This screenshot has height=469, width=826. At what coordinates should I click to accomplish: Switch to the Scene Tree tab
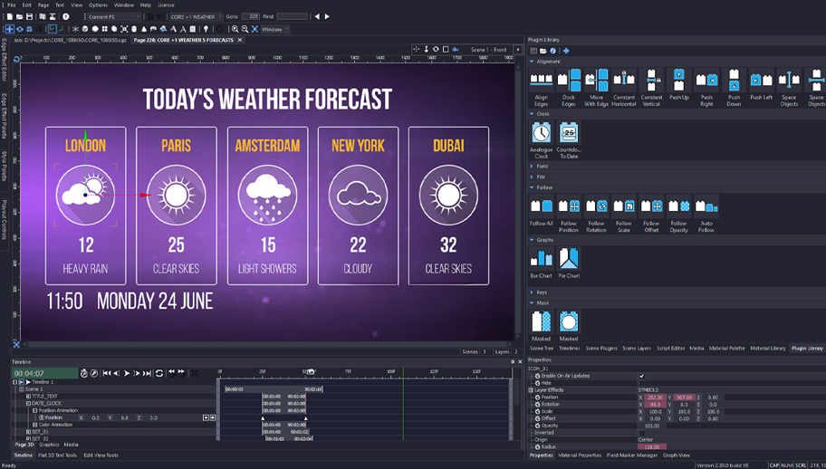pyautogui.click(x=542, y=348)
